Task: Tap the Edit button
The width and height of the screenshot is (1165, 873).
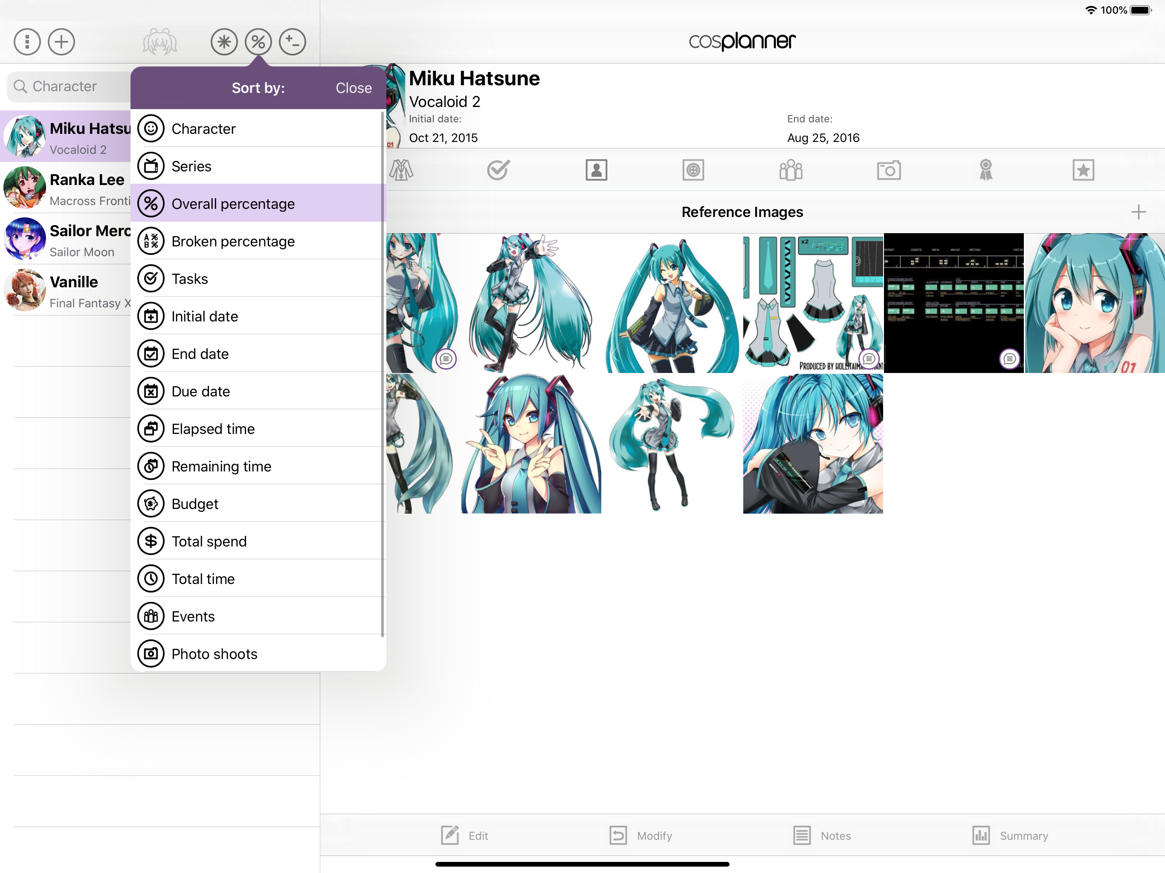Action: click(464, 835)
